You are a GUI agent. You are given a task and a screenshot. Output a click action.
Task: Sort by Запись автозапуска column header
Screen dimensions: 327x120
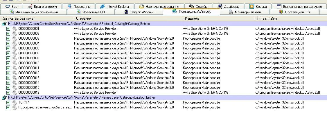[x=37, y=19]
